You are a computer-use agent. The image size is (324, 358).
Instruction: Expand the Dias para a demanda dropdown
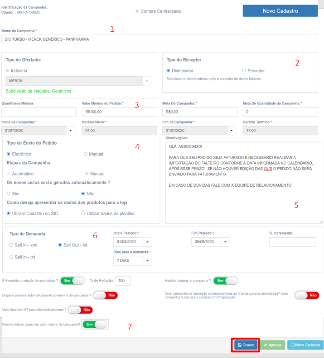tap(147, 261)
